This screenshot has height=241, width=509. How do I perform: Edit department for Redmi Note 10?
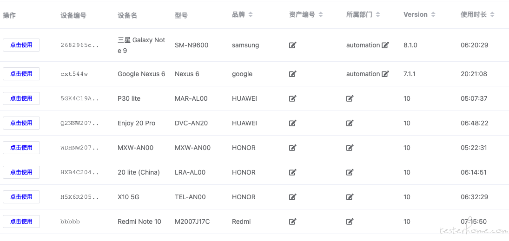350,221
